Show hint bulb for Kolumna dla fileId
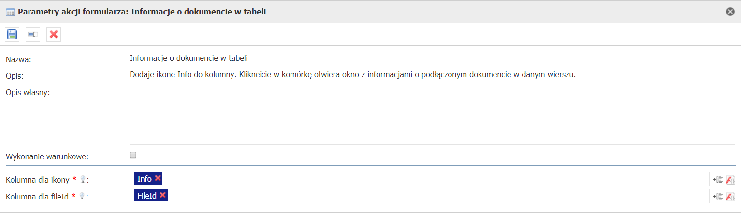The image size is (741, 213). point(82,196)
